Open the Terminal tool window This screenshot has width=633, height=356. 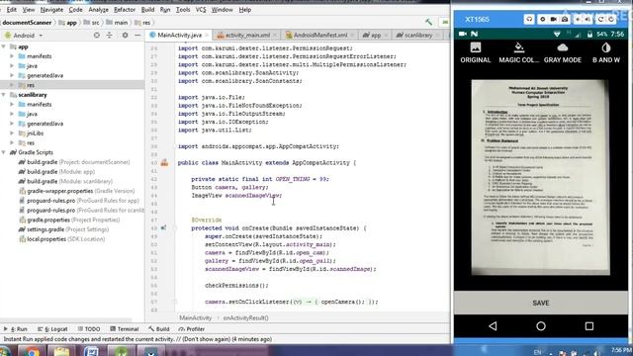(125, 329)
